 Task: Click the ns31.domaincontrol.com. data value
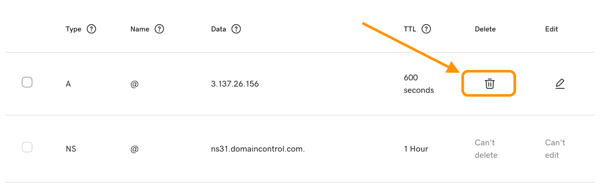[258, 149]
